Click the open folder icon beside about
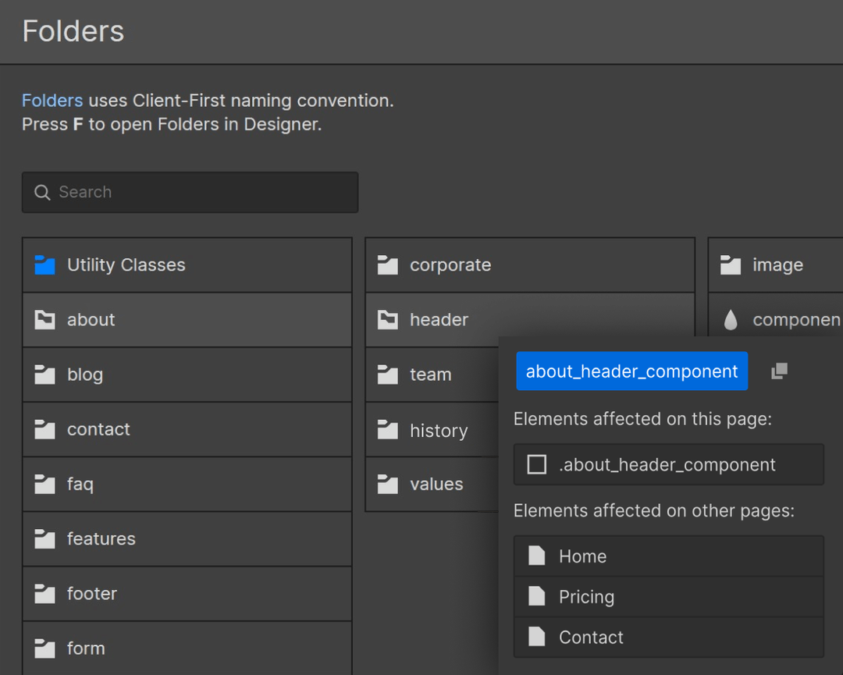This screenshot has width=843, height=675. 44,320
